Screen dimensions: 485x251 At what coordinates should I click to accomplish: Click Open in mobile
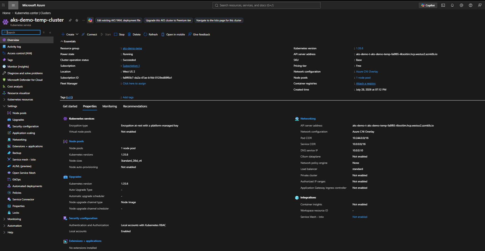tap(173, 35)
